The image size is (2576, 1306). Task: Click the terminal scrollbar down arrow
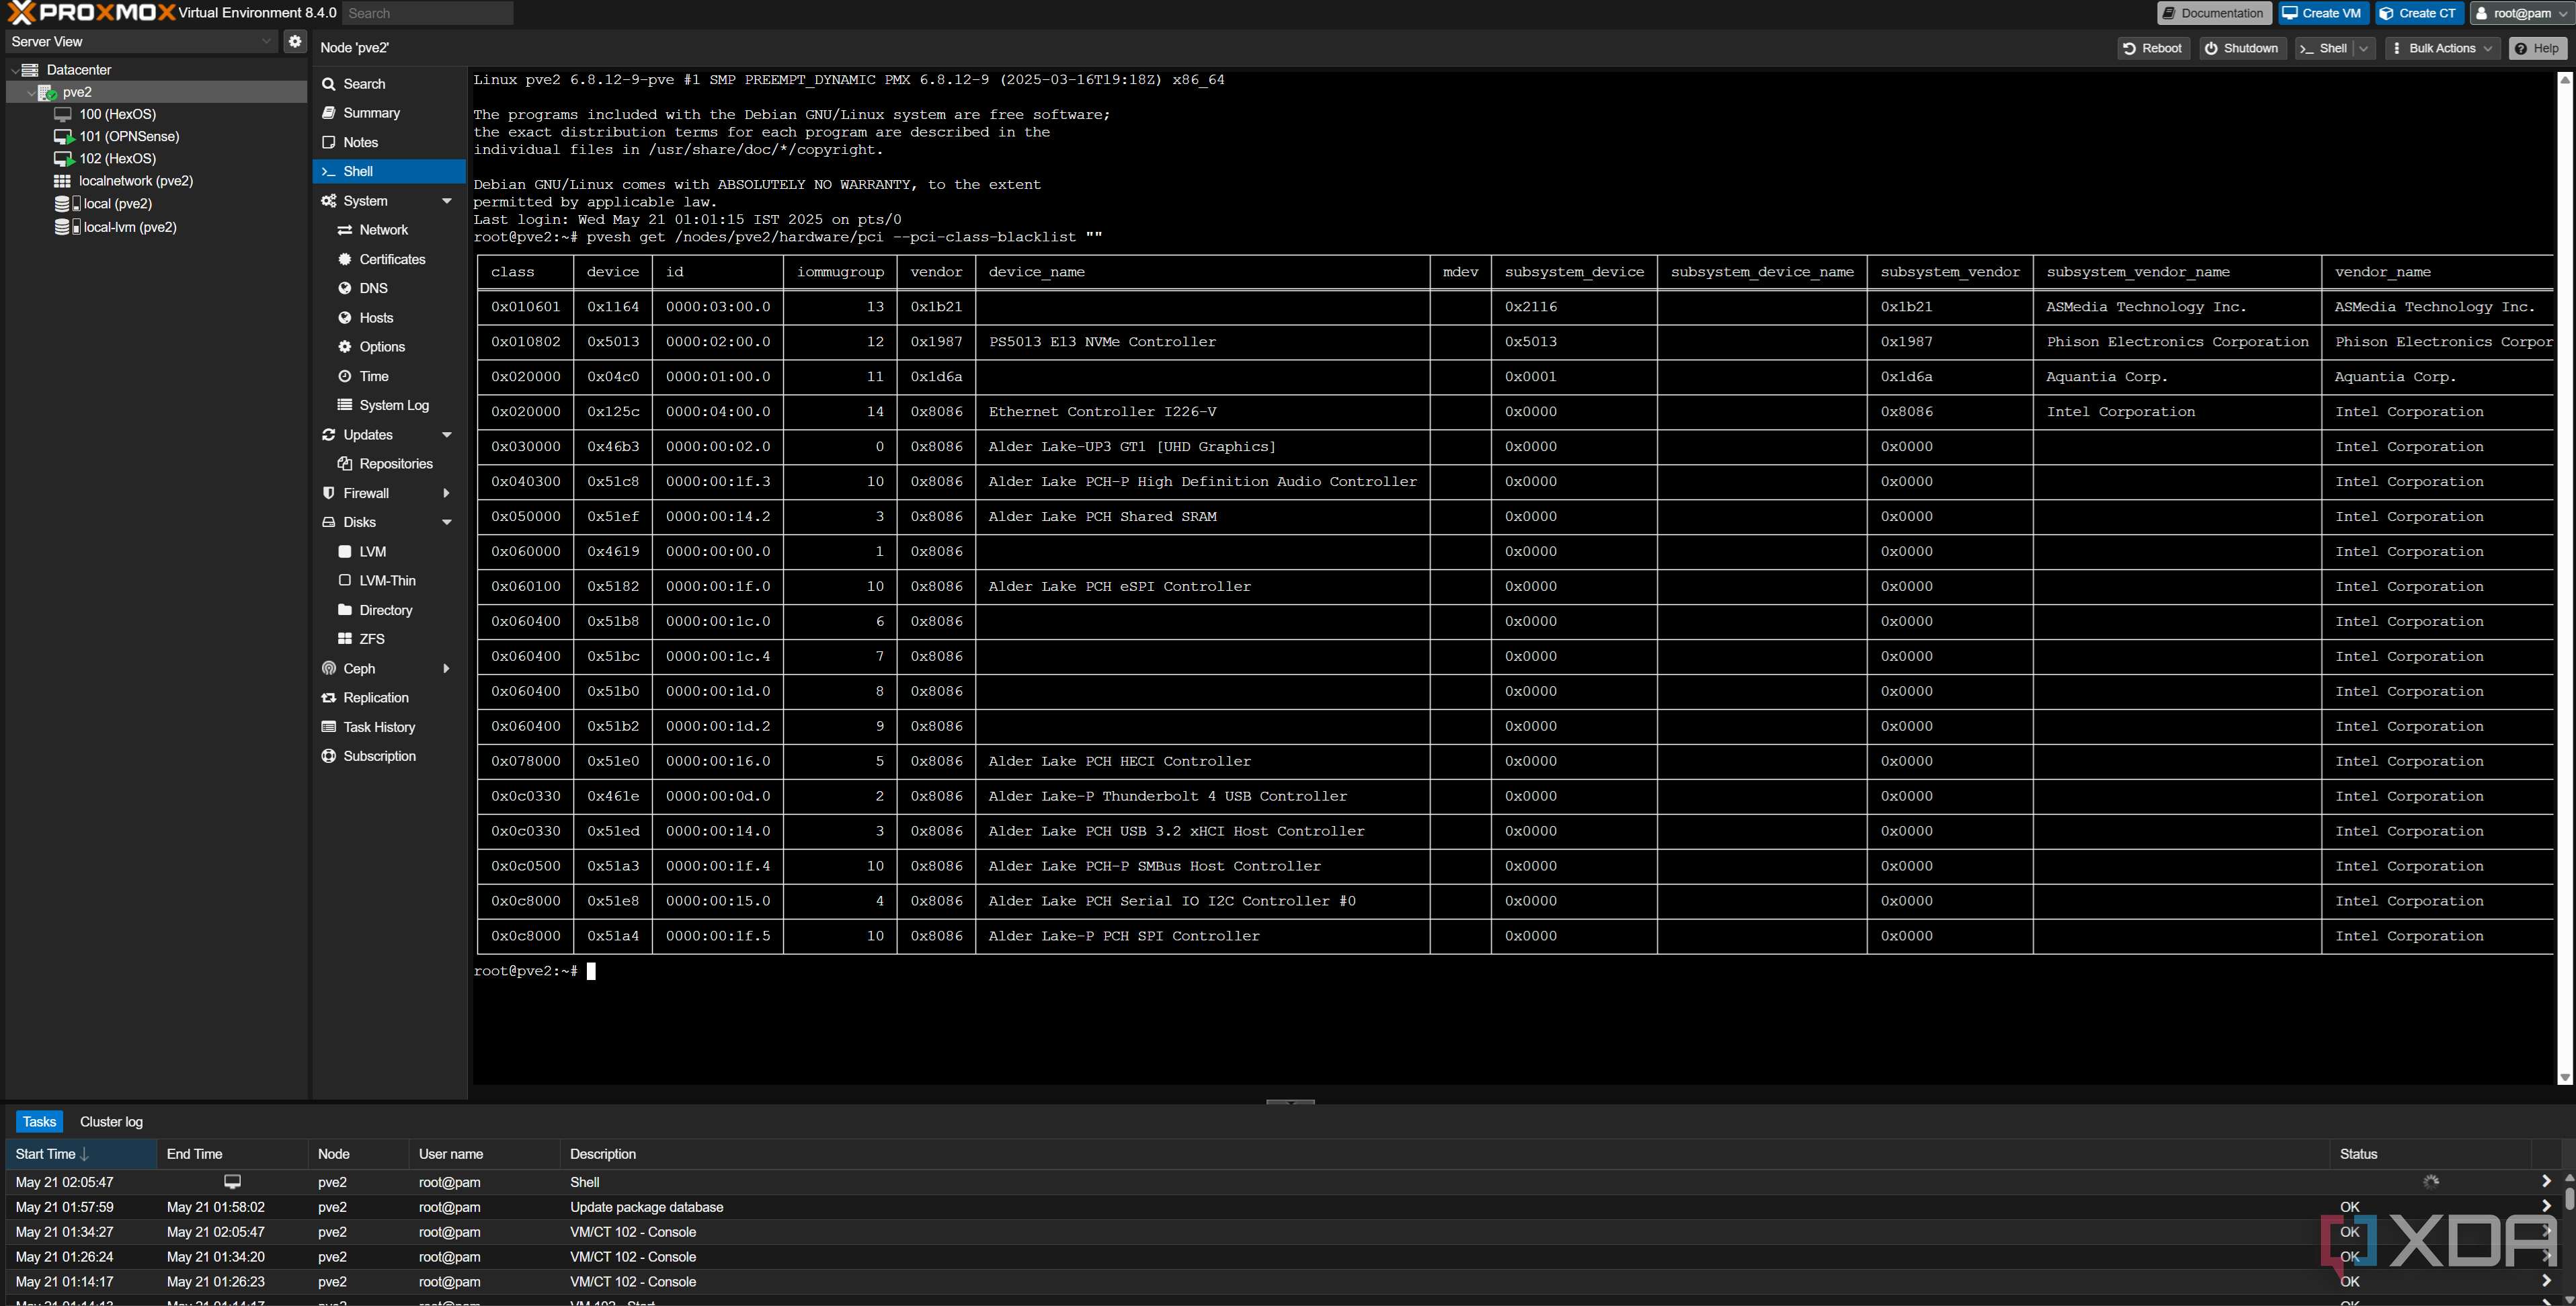coord(2565,1077)
